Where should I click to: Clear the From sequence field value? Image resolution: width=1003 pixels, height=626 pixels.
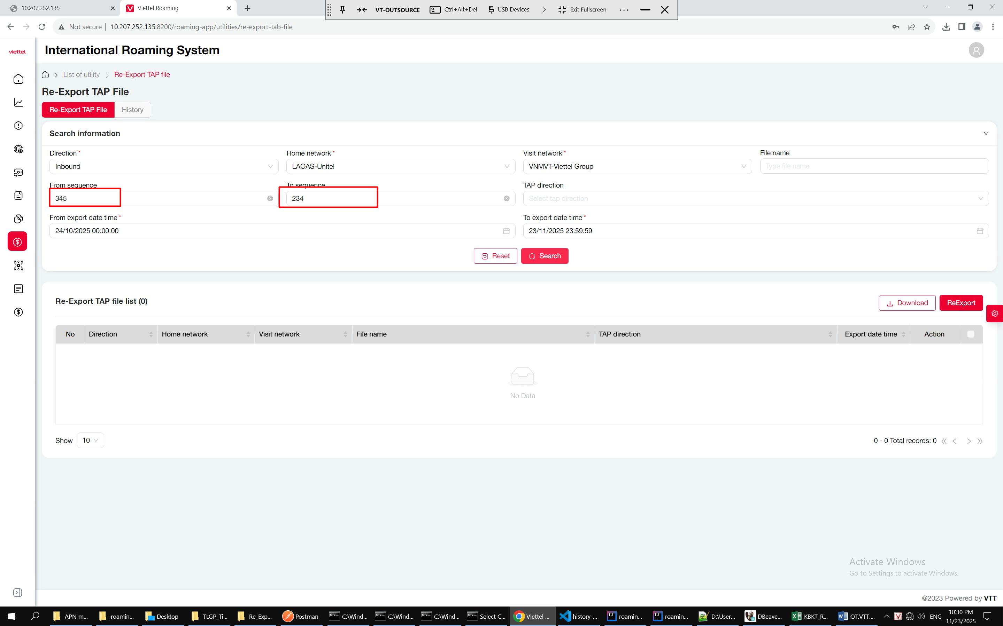coord(270,198)
